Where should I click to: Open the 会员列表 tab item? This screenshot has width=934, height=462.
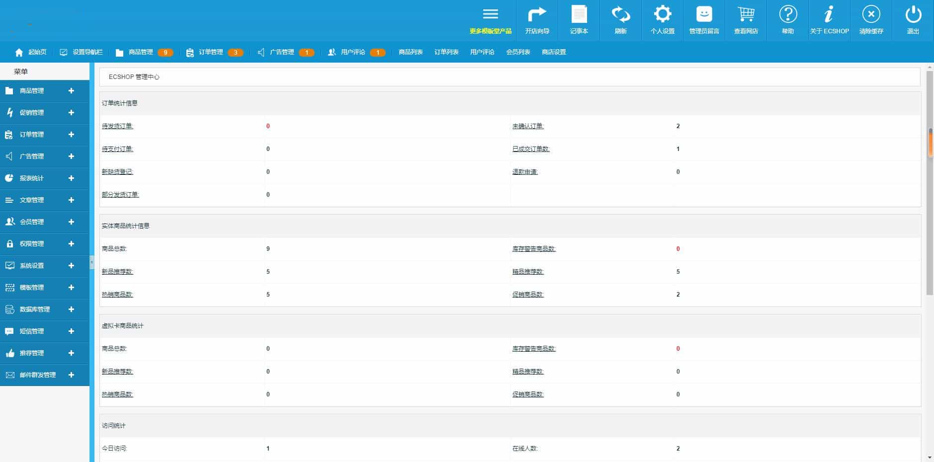coord(518,52)
